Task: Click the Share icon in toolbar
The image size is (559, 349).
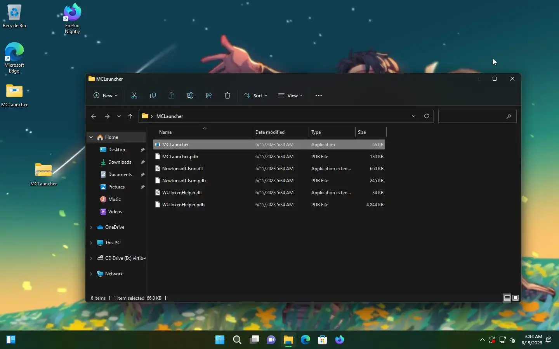Action: coord(209,95)
